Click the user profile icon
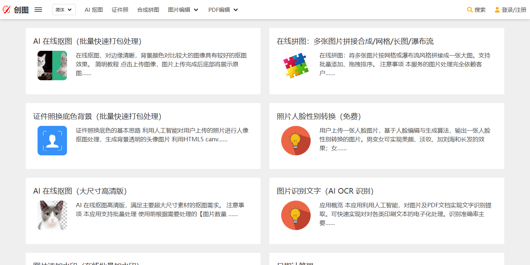530x265 pixels. tap(497, 10)
